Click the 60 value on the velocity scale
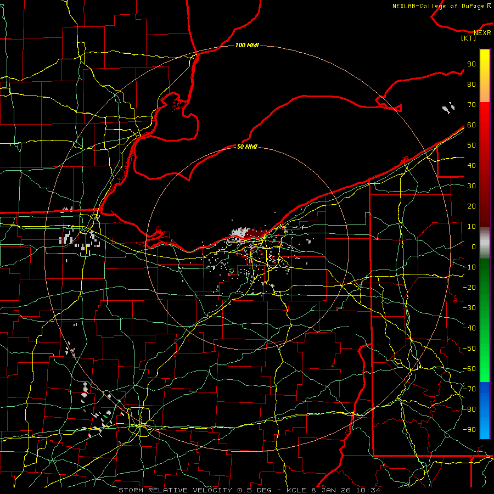Viewport: 494px width, 494px height. click(x=471, y=125)
